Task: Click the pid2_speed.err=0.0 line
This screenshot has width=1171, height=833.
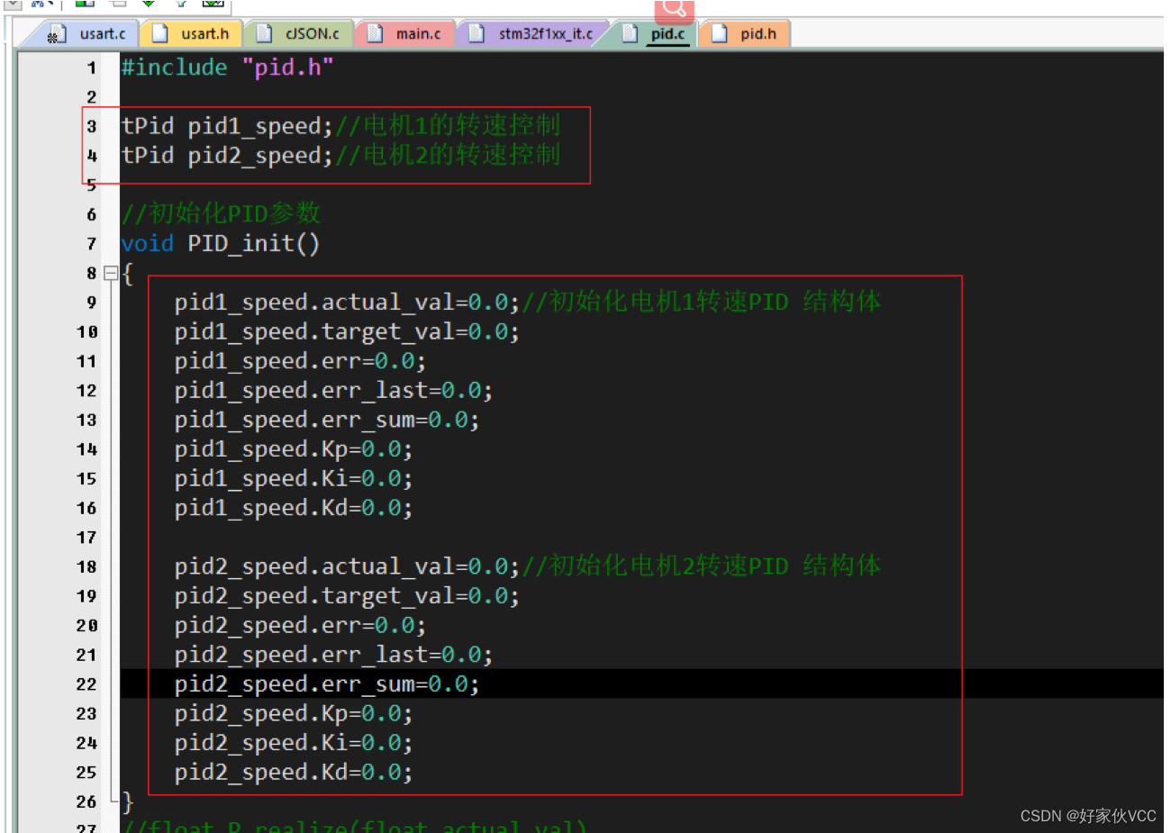Action: tap(300, 626)
